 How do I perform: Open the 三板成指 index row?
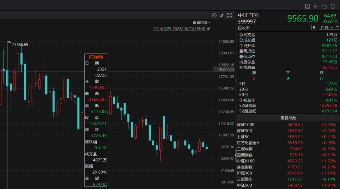288,149
